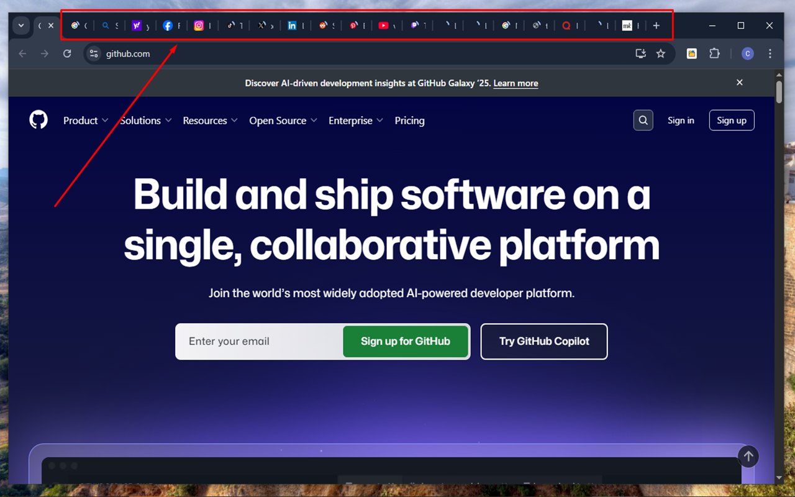795x497 pixels.
Task: Click 'Try GitHub Copilot' button
Action: tap(544, 341)
